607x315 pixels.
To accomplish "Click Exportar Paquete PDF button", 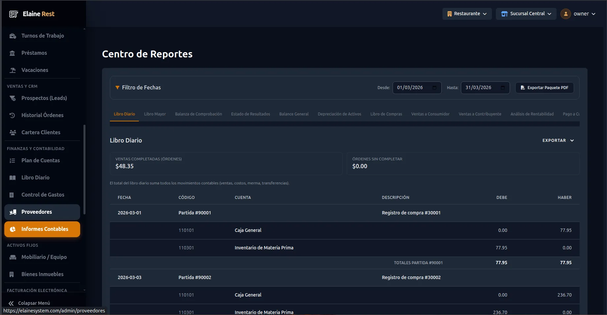I will (545, 88).
